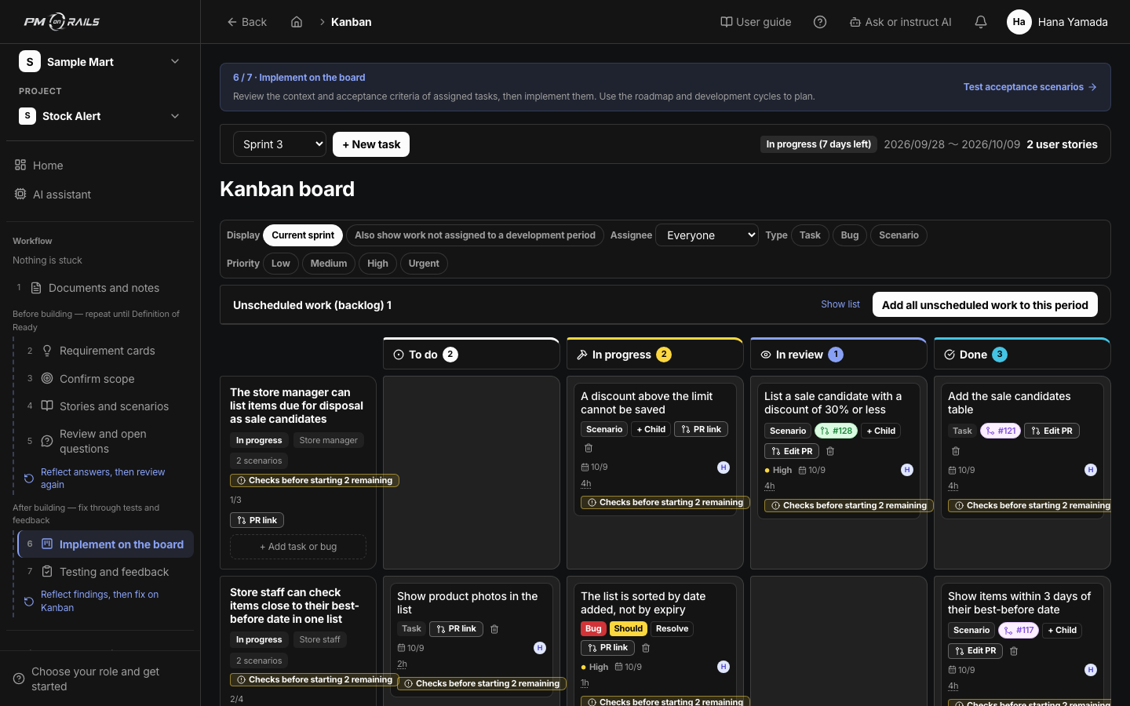Open the Sprint 3 dropdown
1130x706 pixels.
[279, 144]
